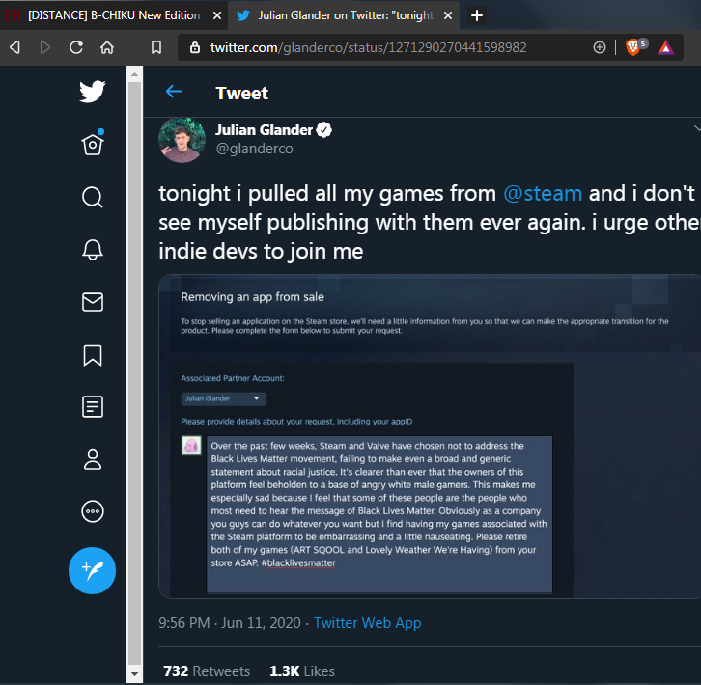This screenshot has height=685, width=701.
Task: Click the scrollbar down arrow
Action: [x=134, y=673]
